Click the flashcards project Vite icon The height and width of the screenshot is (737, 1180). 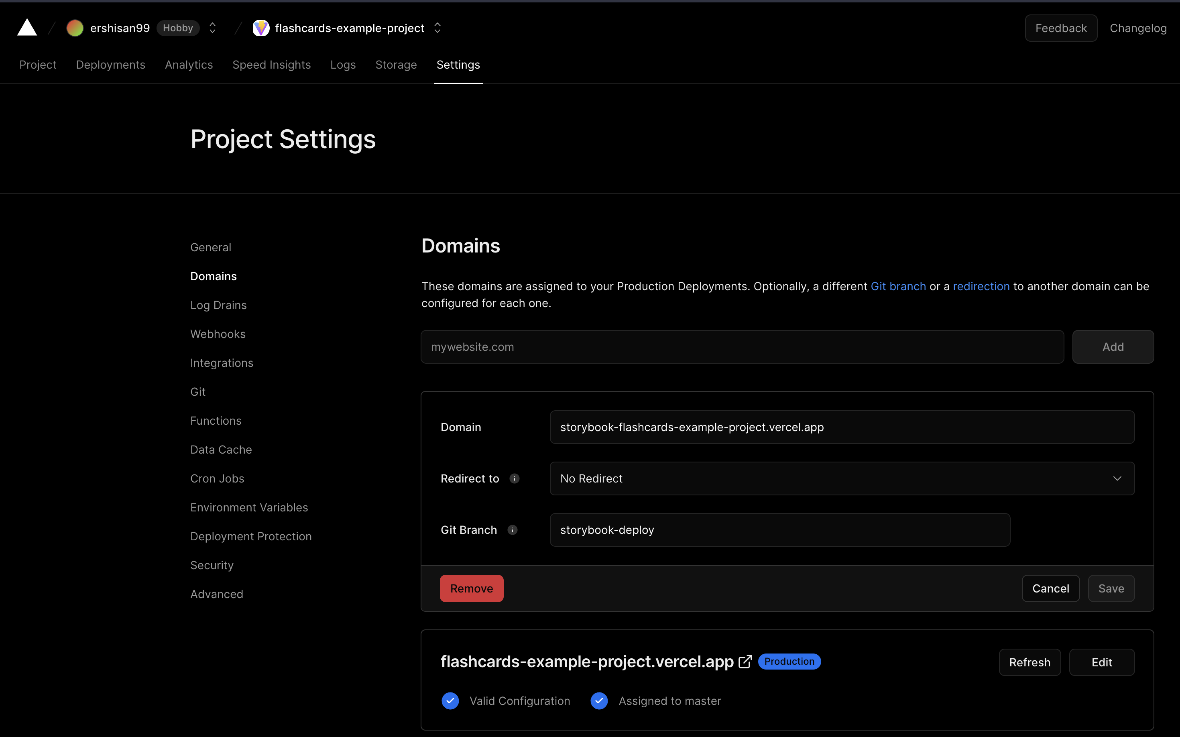click(261, 28)
